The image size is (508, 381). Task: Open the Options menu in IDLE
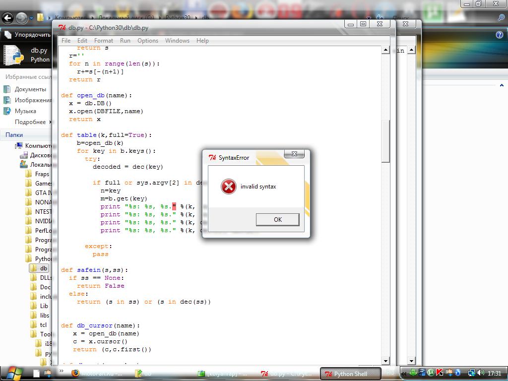(x=148, y=41)
